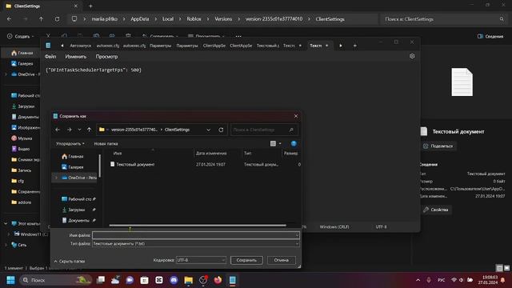The image size is (512, 288).
Task: Select Галерея in Save As sidebar
Action: click(73, 167)
